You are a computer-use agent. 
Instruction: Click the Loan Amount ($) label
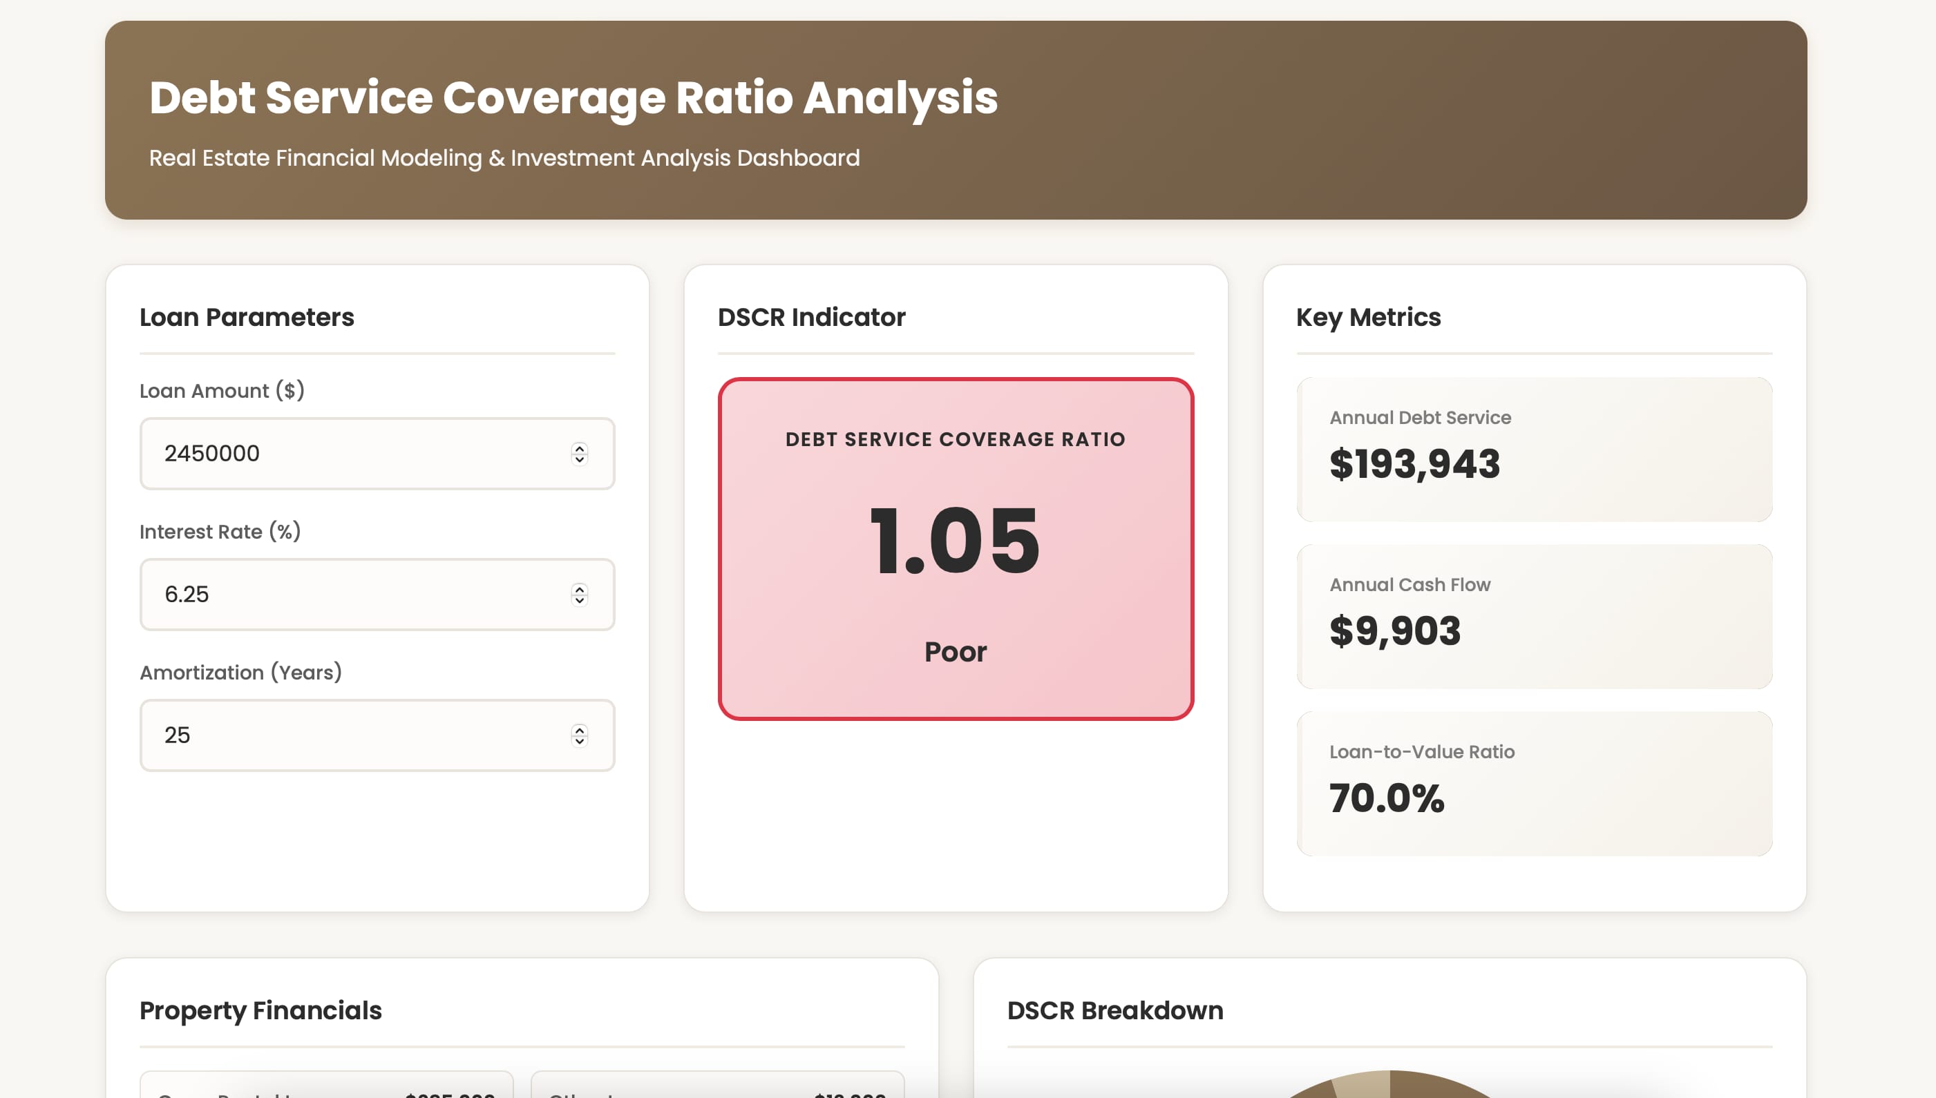[x=222, y=391]
